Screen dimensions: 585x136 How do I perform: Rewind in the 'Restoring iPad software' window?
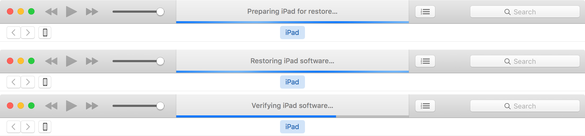(x=51, y=61)
